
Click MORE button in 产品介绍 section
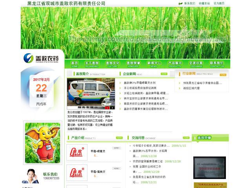pyautogui.click(x=119, y=138)
